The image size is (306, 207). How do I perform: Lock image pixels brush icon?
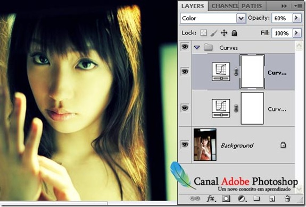click(x=214, y=33)
